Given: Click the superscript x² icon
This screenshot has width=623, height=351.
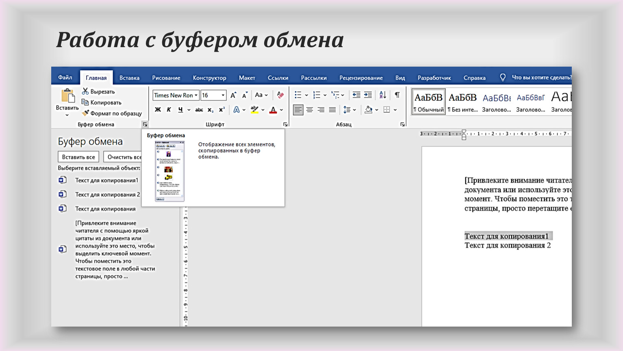Looking at the screenshot, I should 222,110.
